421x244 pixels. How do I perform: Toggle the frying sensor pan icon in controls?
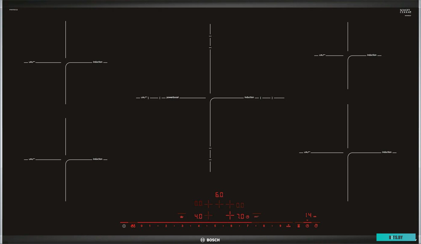256,216
